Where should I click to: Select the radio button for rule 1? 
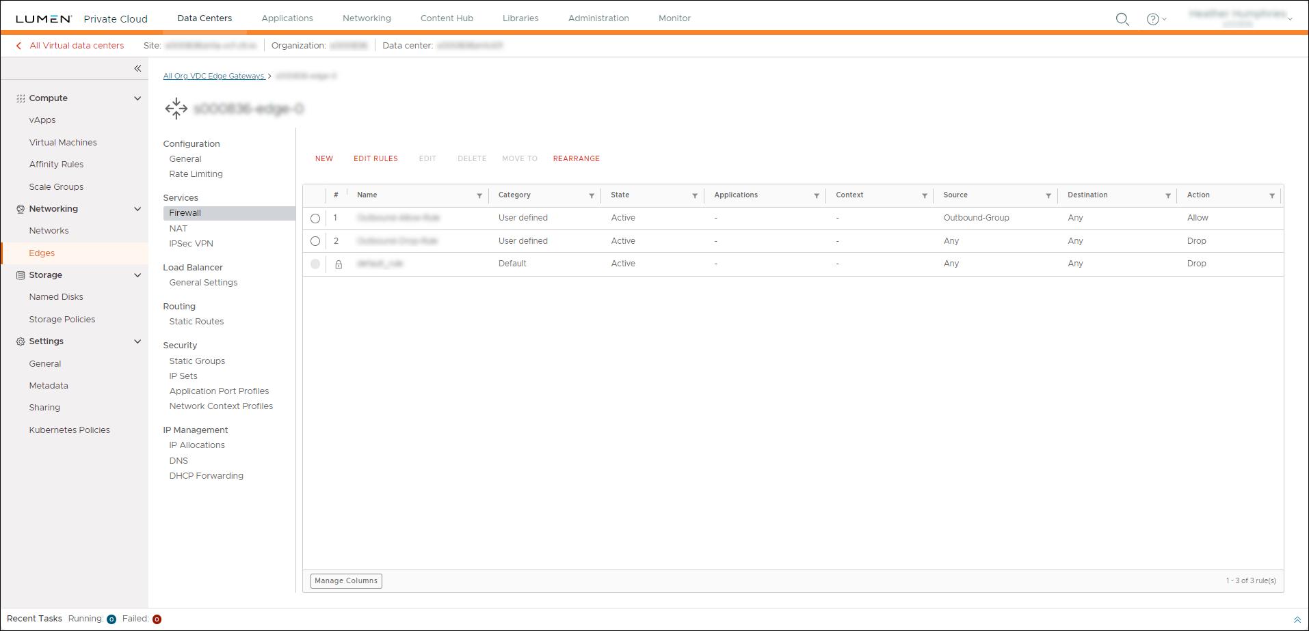point(315,219)
